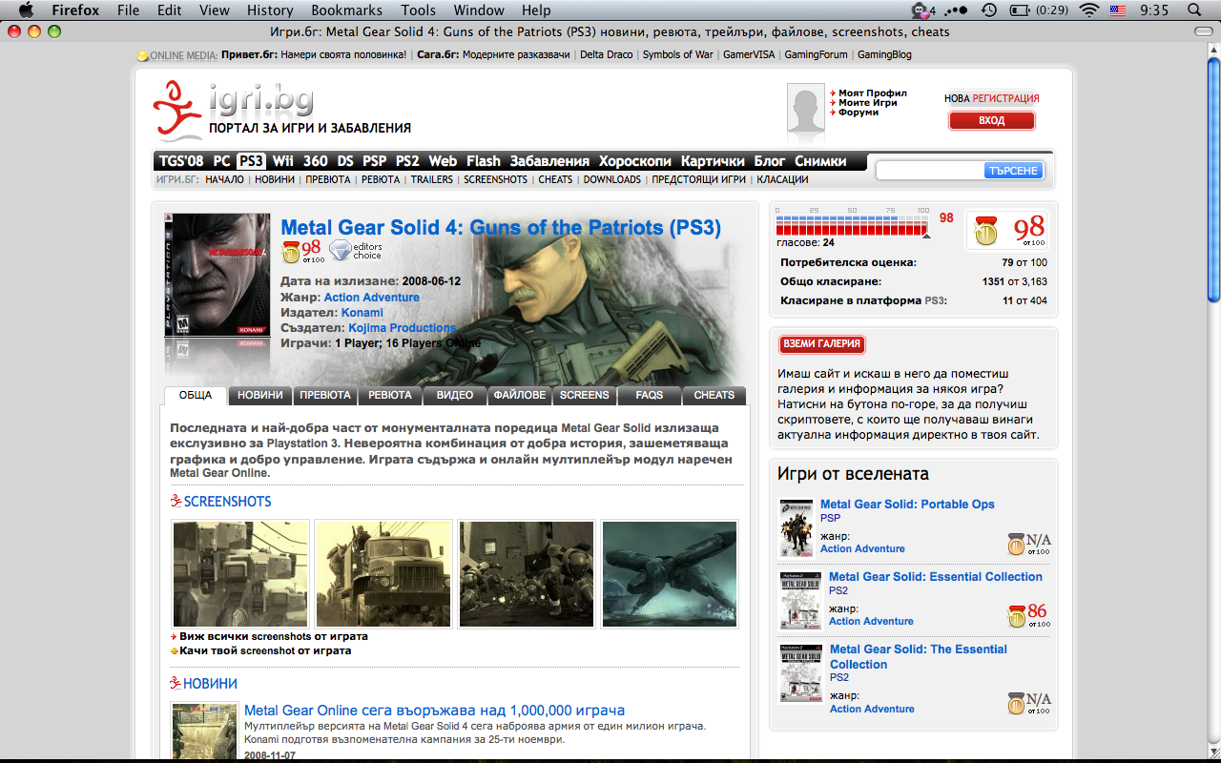Screen dimensions: 1221x763
Task: Click the SCREENSHOTS section heading
Action: [x=227, y=502]
